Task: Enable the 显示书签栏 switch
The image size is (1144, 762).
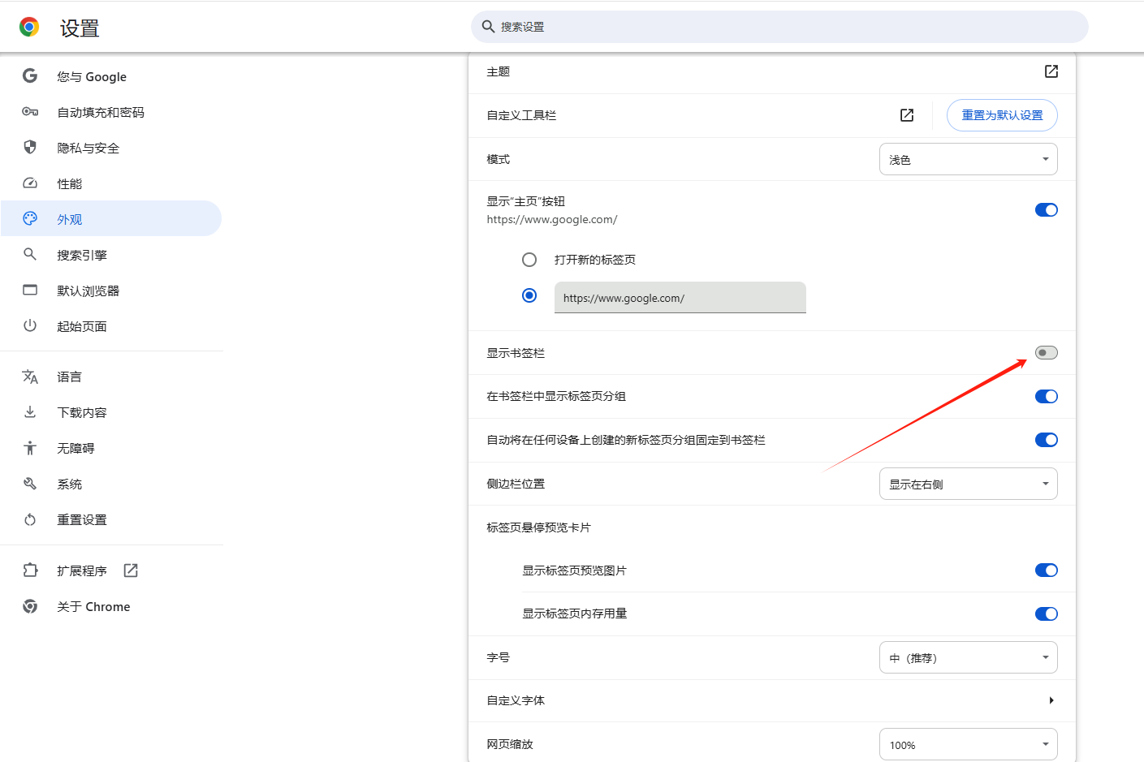Action: [1047, 353]
